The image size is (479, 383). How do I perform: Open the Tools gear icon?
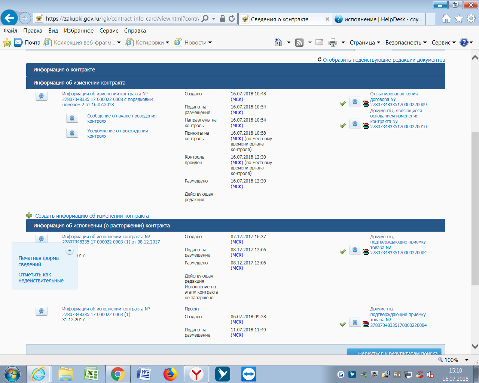click(471, 18)
